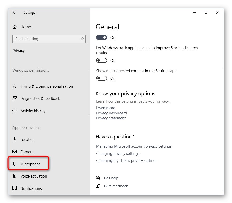
Task: Click the Voice activation microphone icon
Action: [x=15, y=176]
